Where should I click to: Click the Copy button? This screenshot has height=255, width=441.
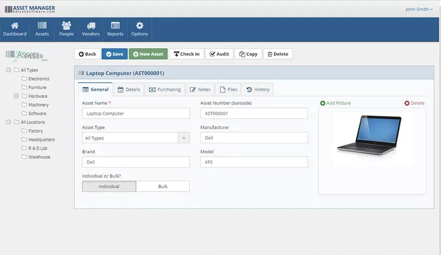(x=248, y=54)
